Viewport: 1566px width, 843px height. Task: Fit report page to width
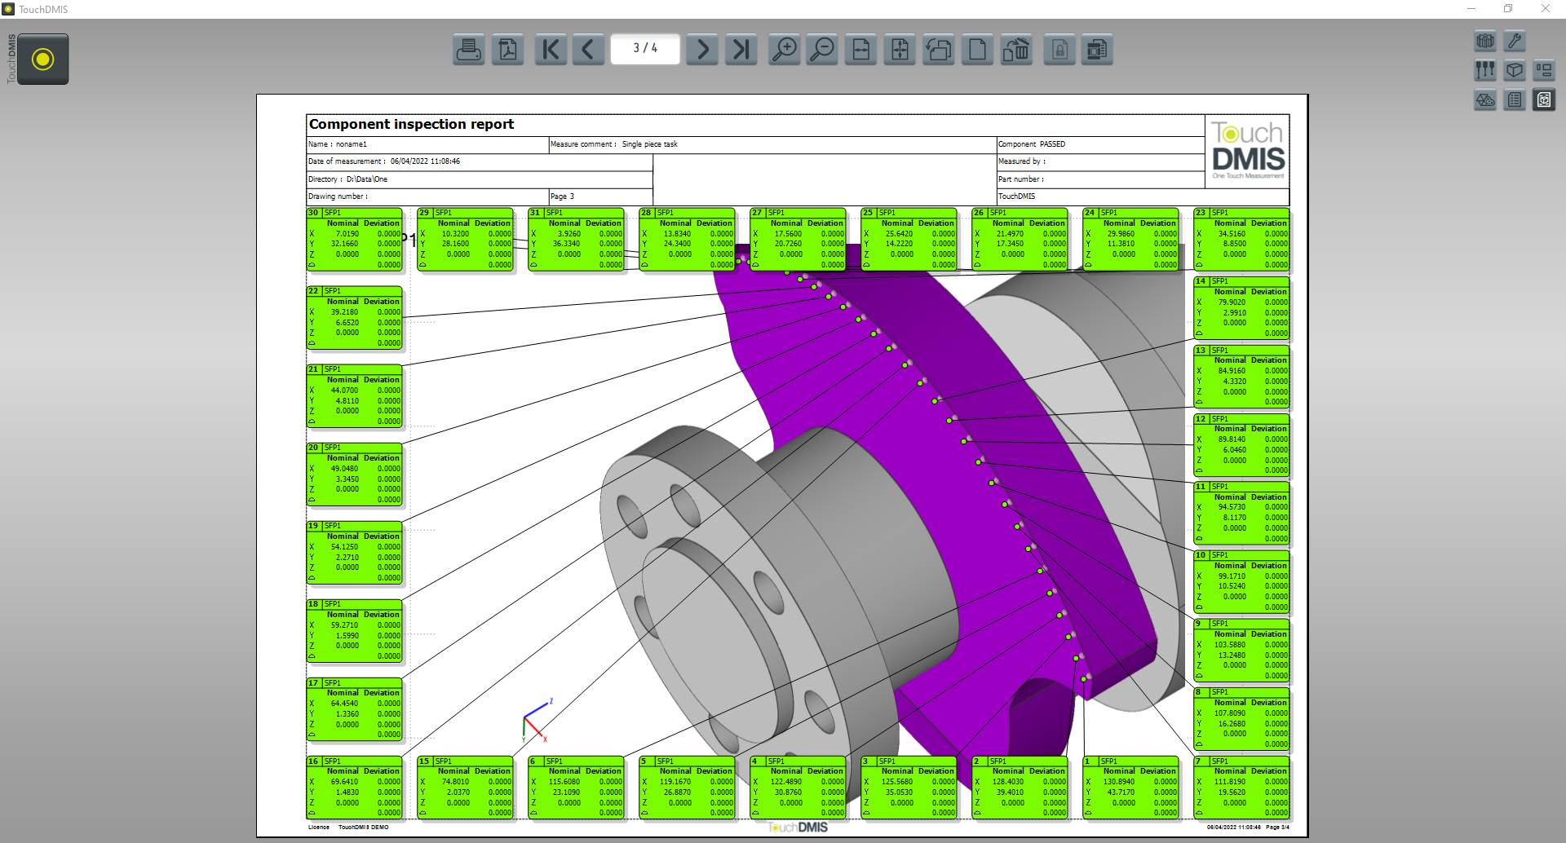tap(861, 50)
